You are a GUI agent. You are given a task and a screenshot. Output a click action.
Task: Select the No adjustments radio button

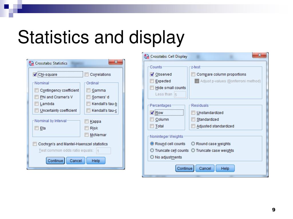[152, 157]
